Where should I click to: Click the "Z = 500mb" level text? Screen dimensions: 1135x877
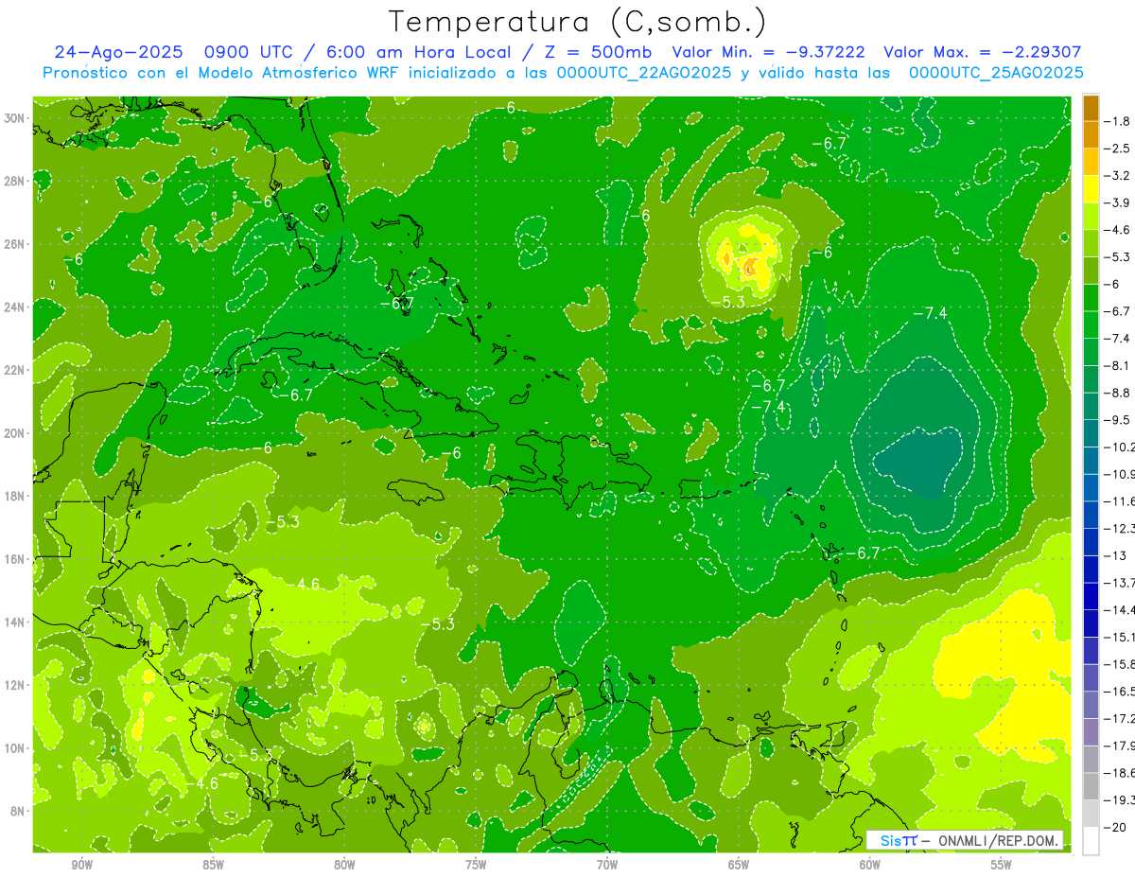click(x=597, y=52)
